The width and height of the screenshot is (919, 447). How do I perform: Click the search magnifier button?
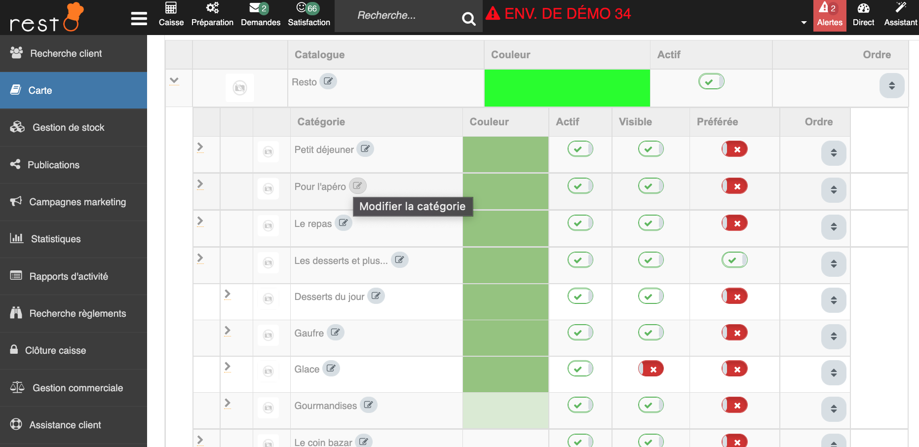point(468,19)
